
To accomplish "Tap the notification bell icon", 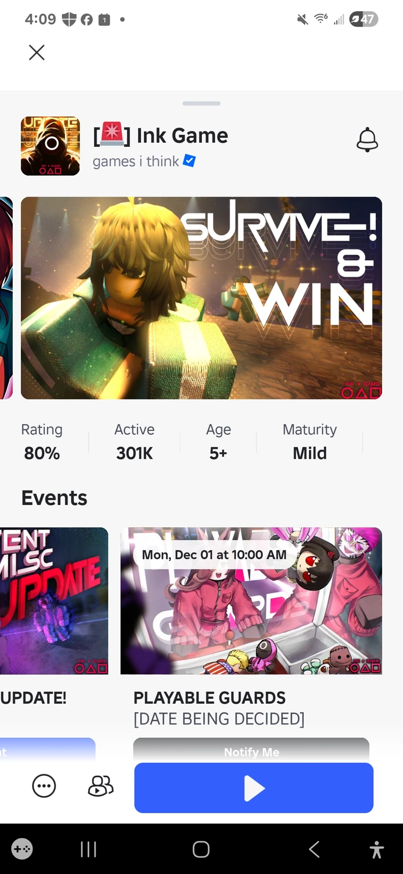I will (367, 140).
